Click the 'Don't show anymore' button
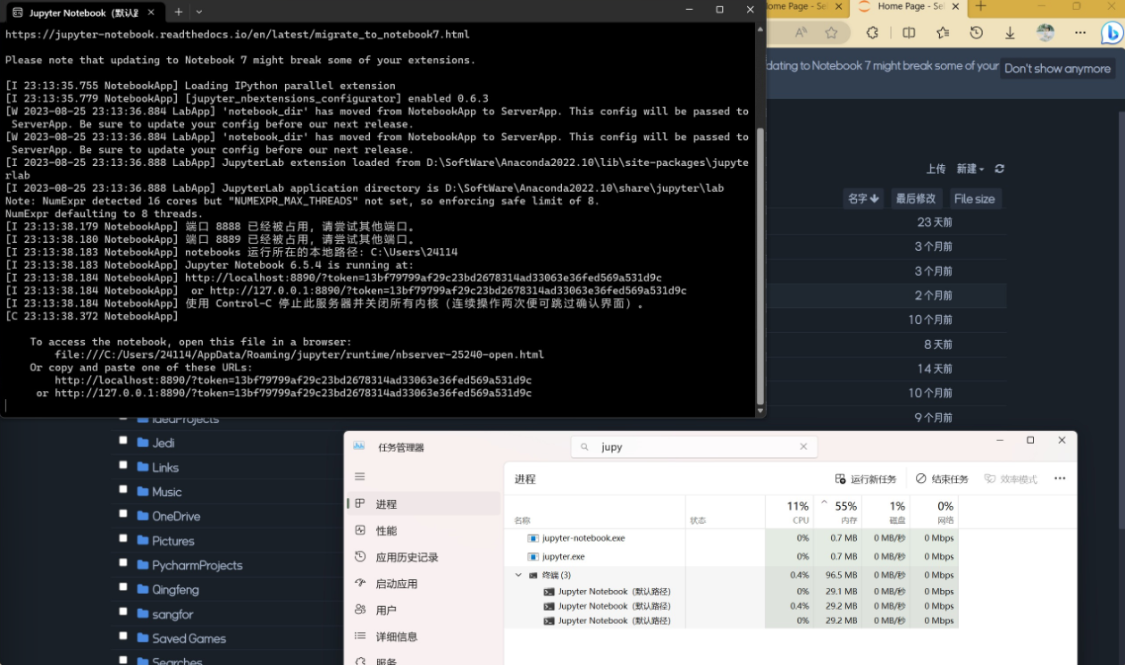Viewport: 1125px width, 665px height. coord(1057,69)
